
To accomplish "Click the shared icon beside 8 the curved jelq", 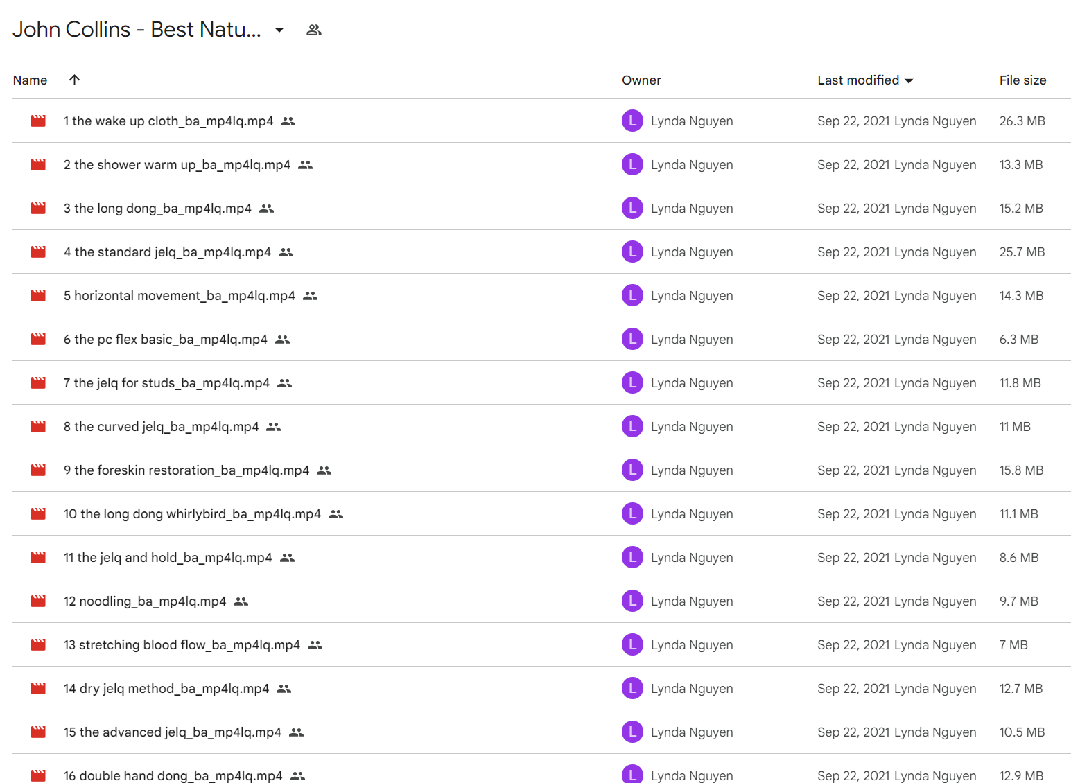I will [274, 427].
